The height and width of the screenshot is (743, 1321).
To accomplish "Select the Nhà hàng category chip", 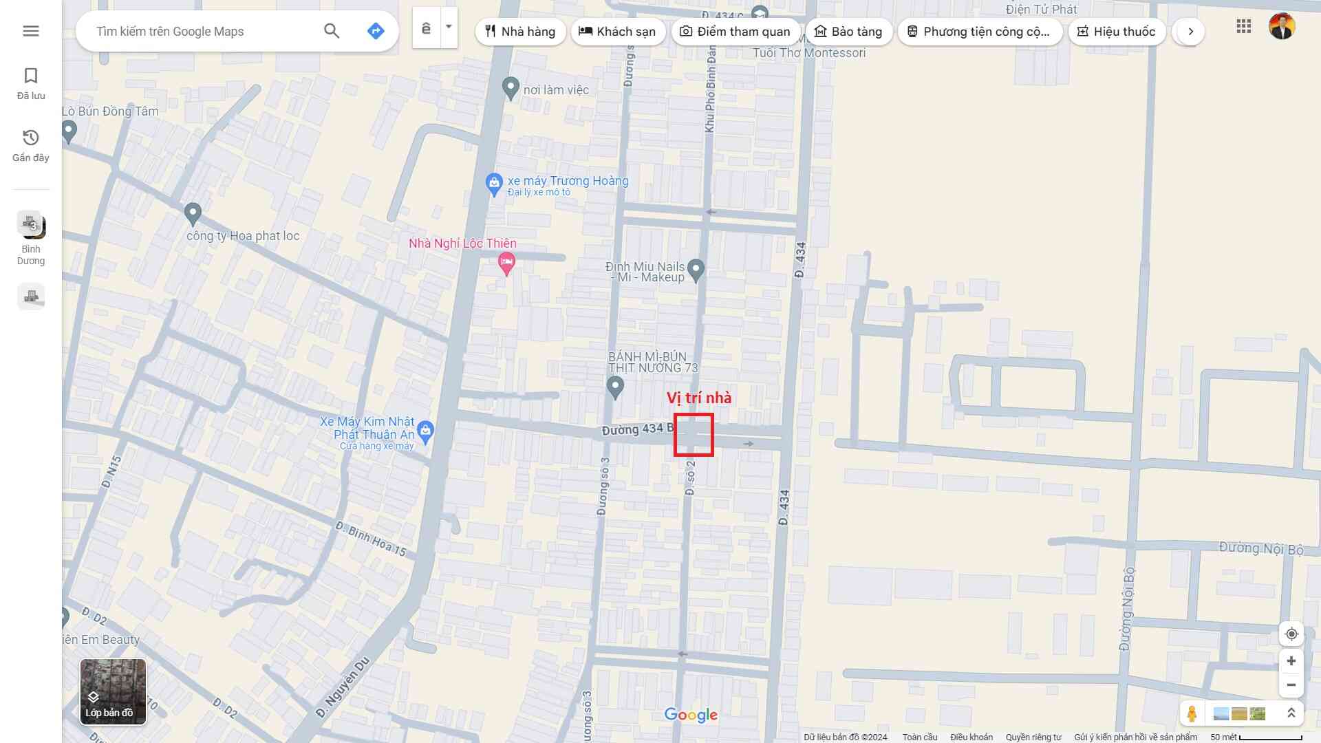I will tap(520, 32).
